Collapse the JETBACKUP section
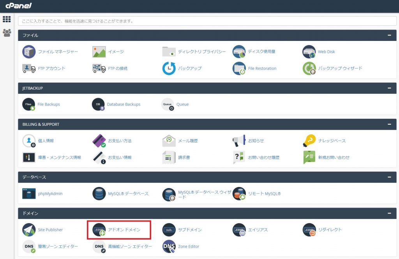The width and height of the screenshot is (399, 259). 389,88
